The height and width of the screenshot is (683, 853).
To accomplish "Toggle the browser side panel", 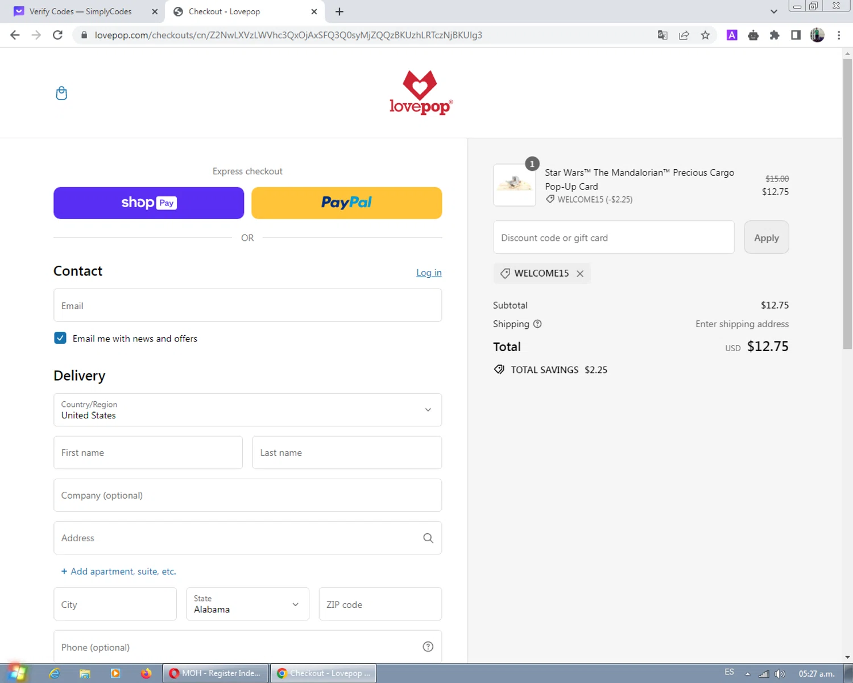I will 796,35.
